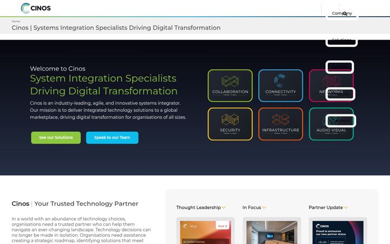Open the Solutions navigation menu
Screen dimensions: 390x244
(341, 40)
